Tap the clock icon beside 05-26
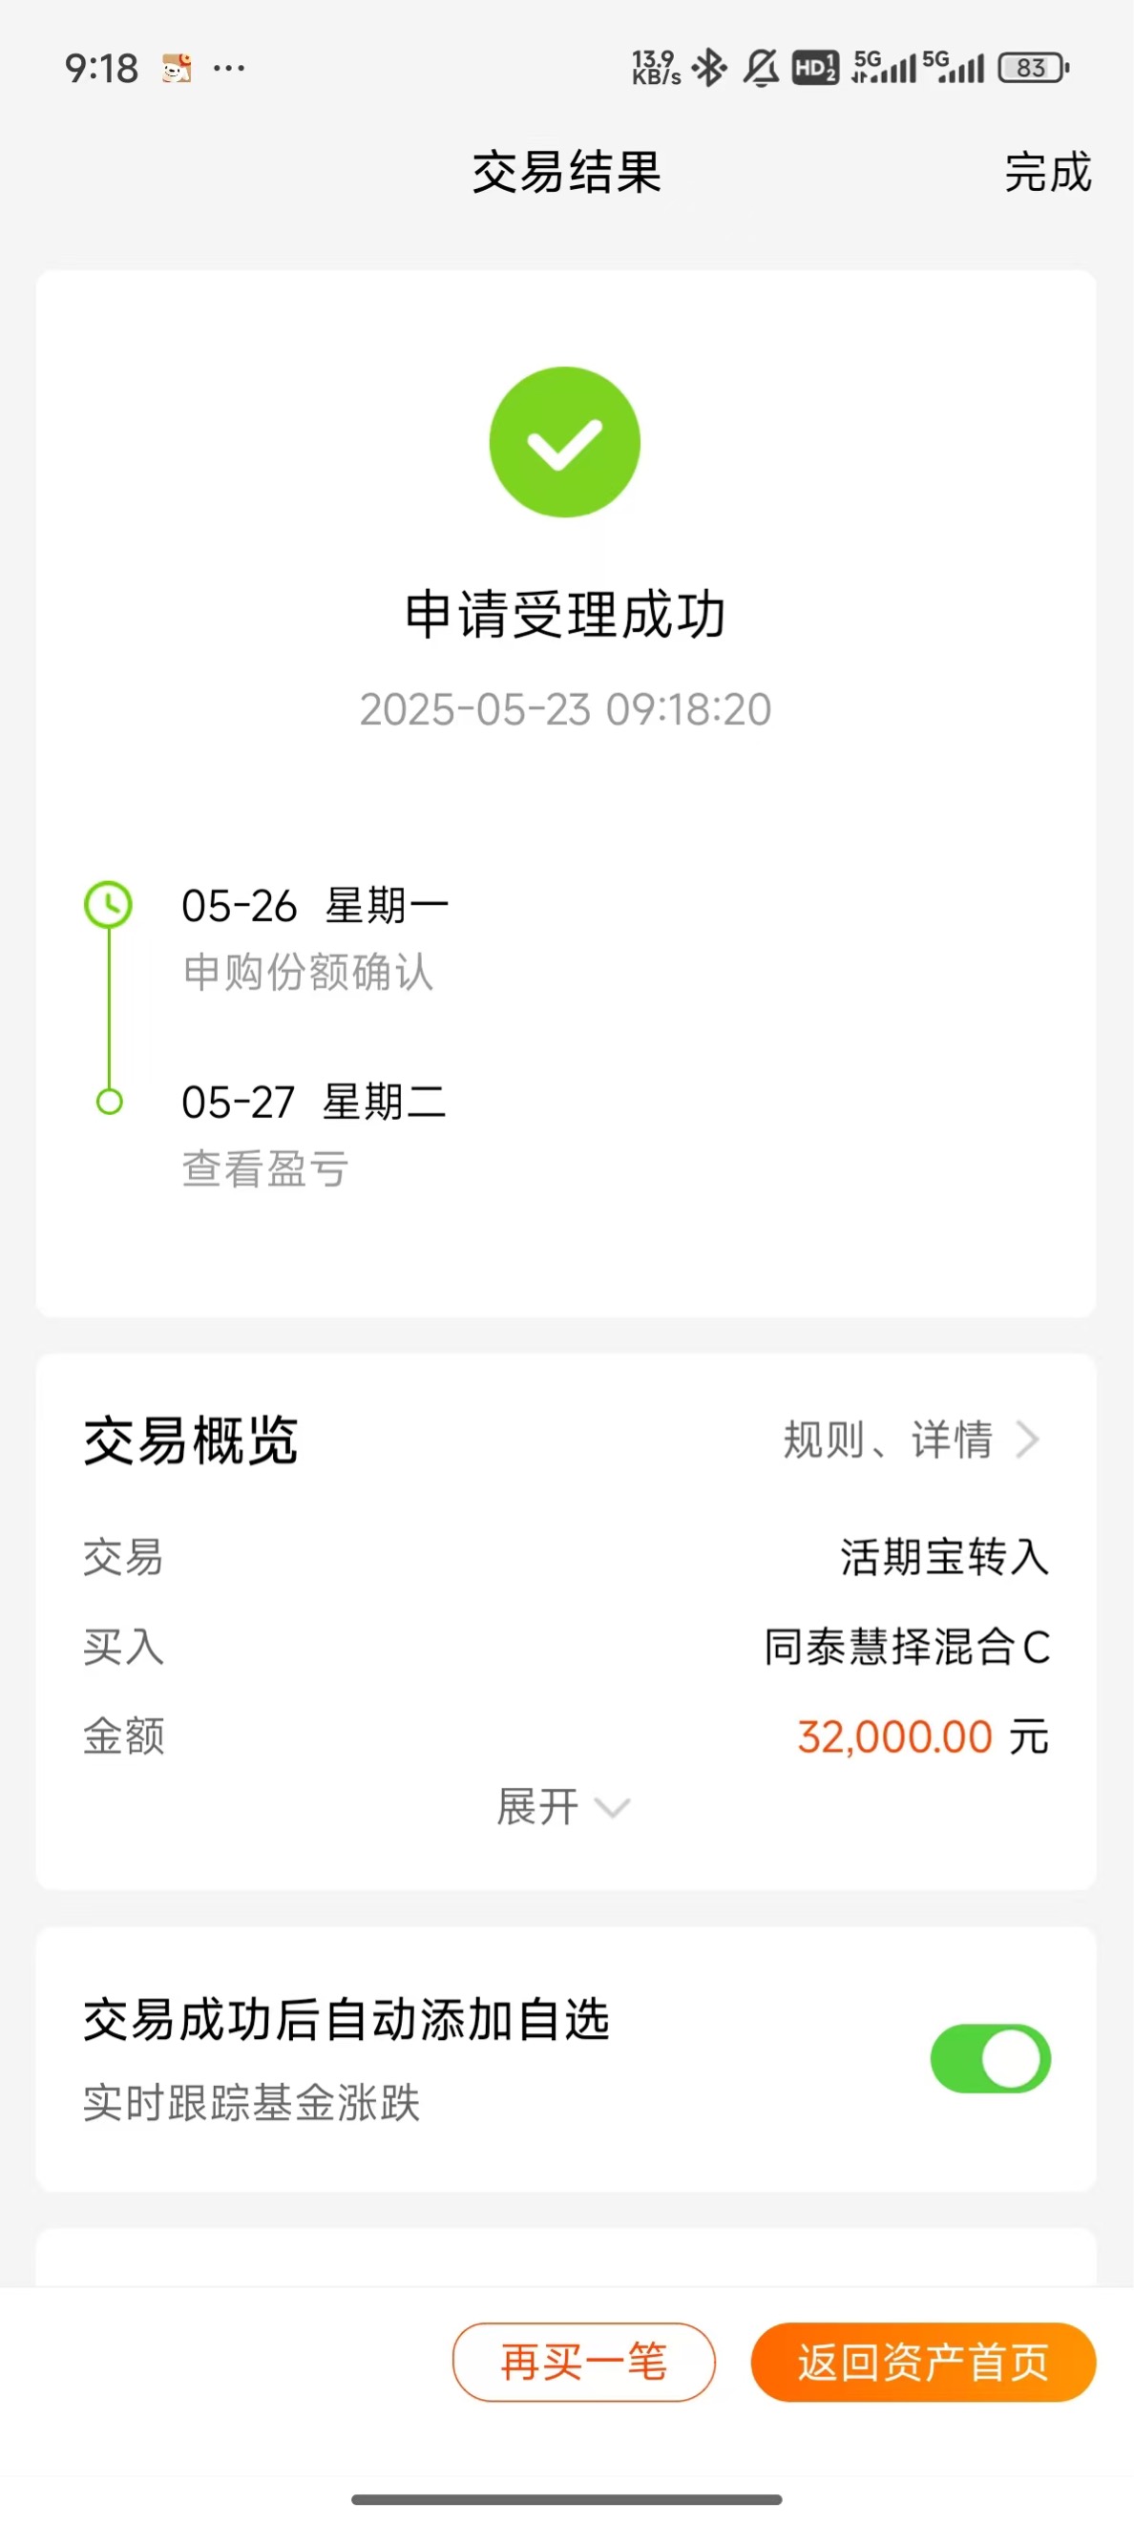Screen dimensions: 1134x2523 click(x=109, y=904)
